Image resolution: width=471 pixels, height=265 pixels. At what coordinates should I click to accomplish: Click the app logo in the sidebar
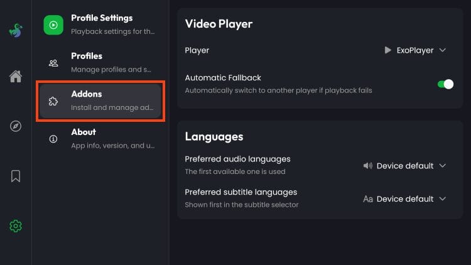coord(15,30)
